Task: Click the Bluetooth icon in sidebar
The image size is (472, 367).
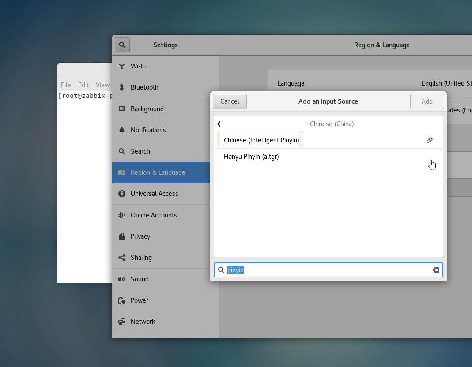Action: (121, 87)
